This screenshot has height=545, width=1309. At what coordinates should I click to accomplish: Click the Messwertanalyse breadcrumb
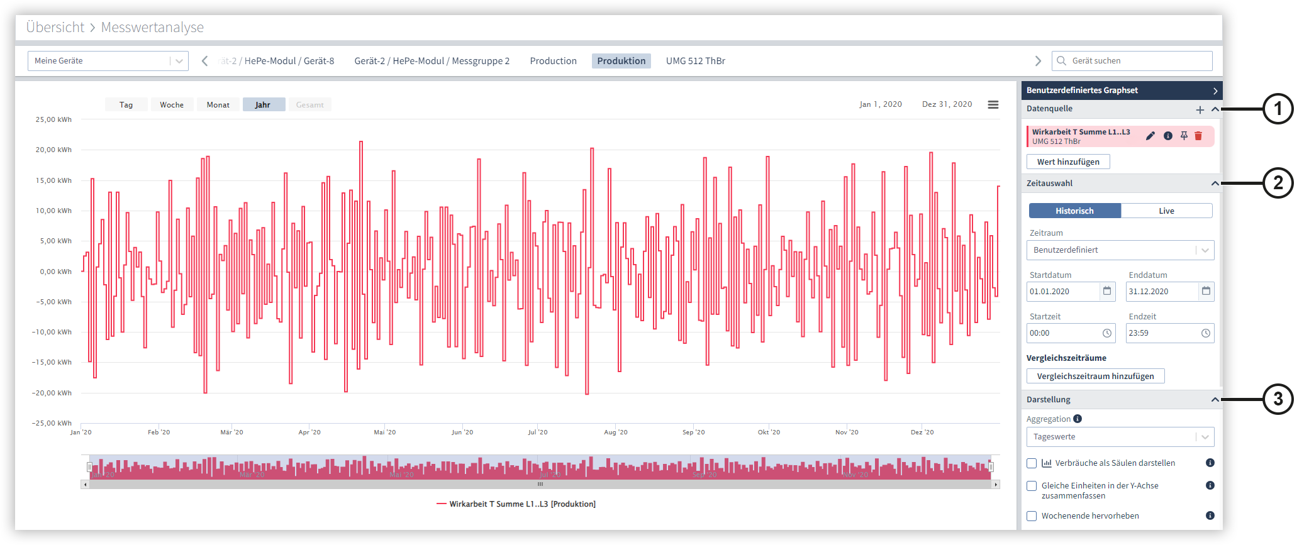coord(152,28)
